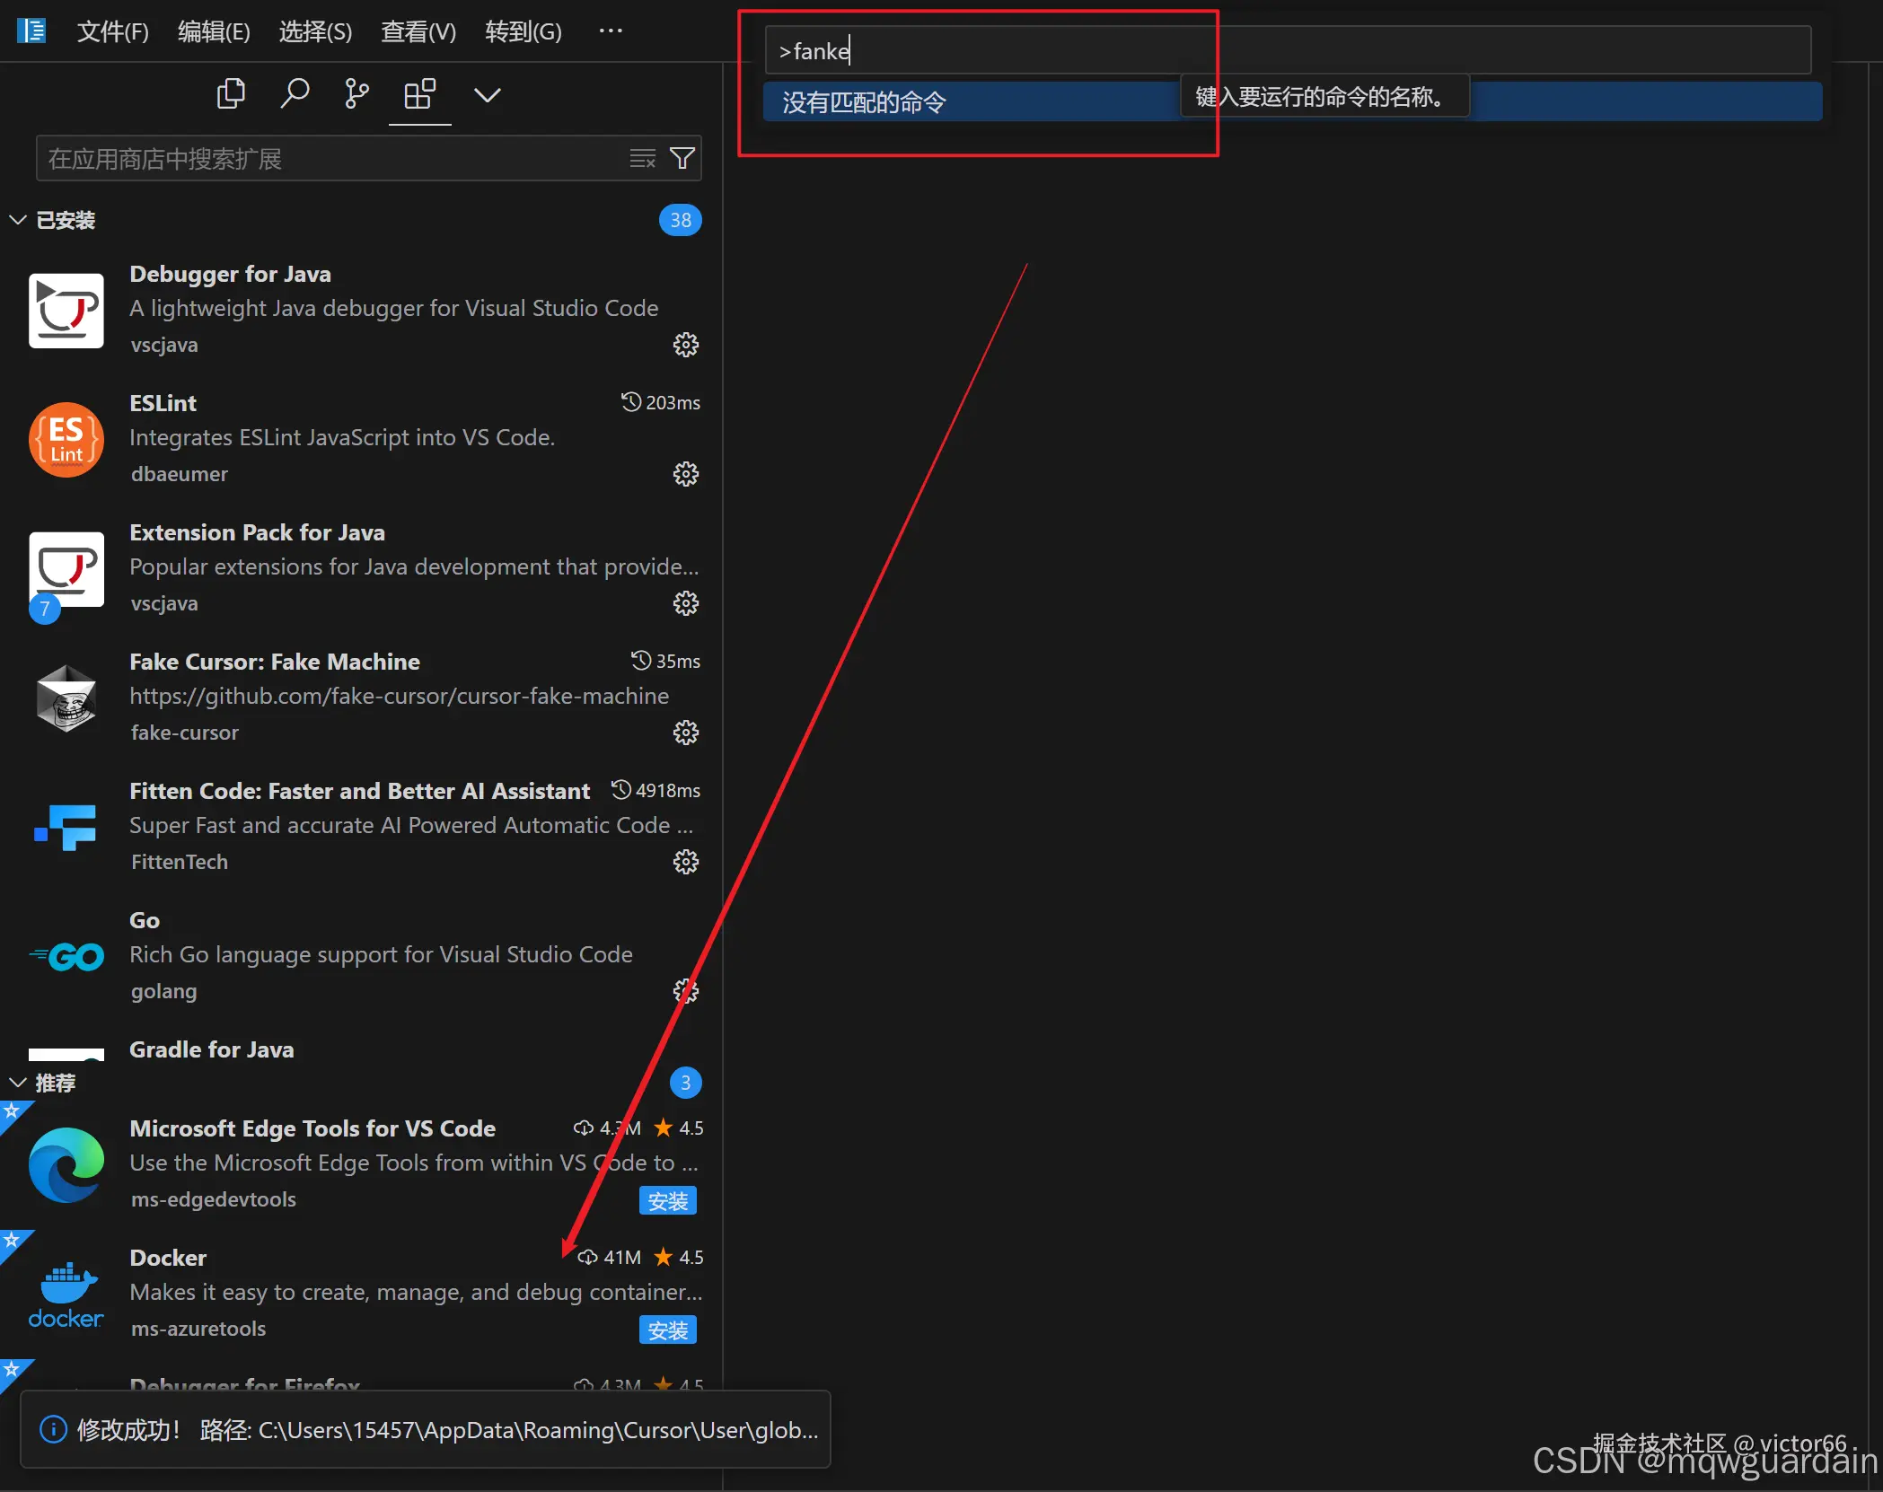Click gear for Debugger for Java

coord(685,345)
